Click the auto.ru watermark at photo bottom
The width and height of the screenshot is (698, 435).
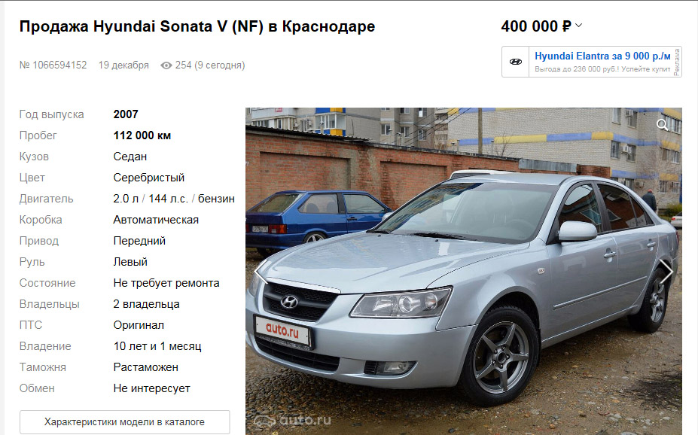point(292,420)
